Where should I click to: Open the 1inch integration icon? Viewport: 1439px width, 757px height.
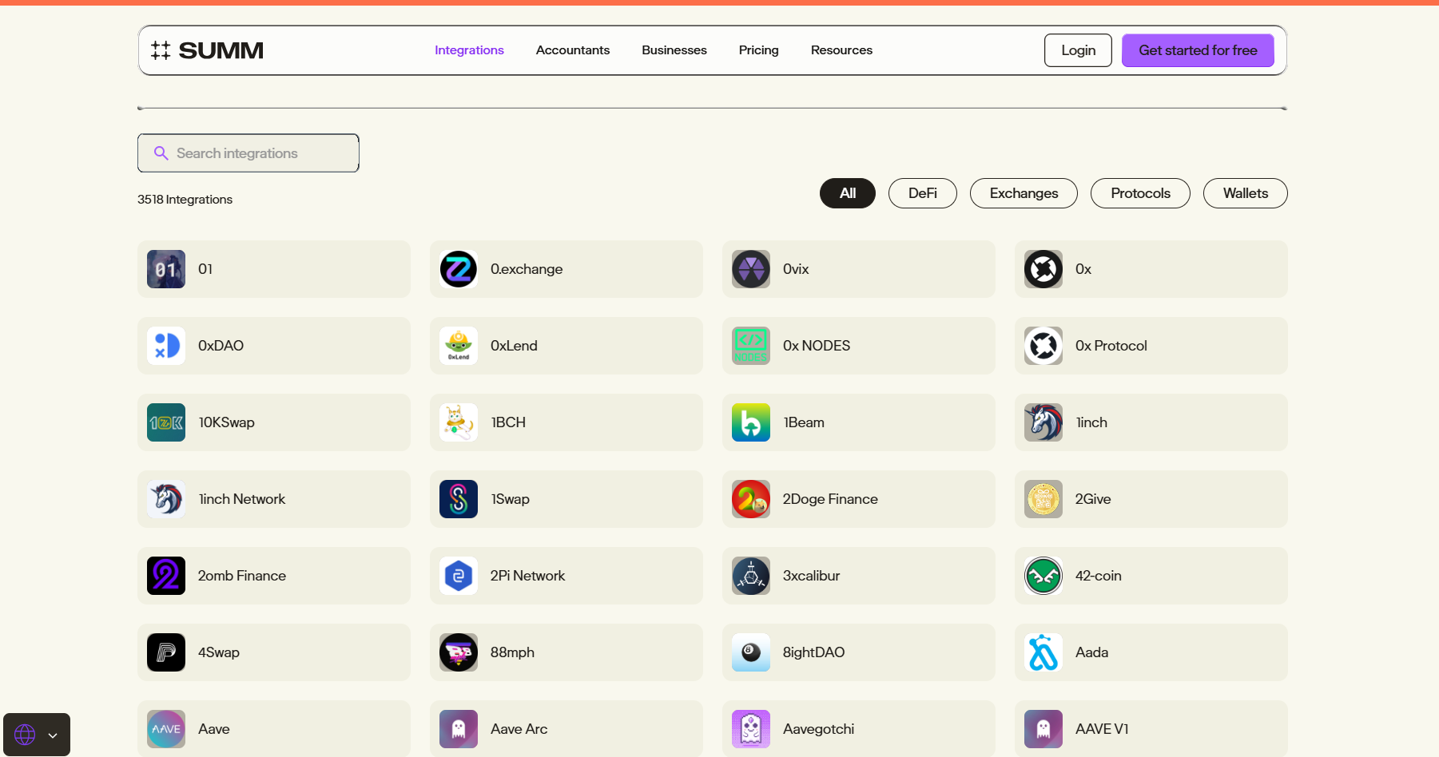click(1043, 422)
